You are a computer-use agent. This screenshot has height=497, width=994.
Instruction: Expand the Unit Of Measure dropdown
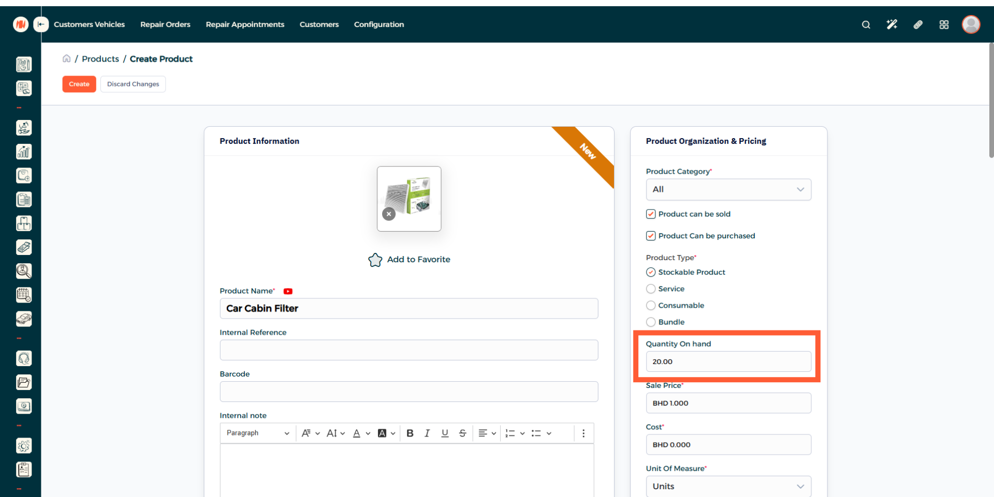[x=728, y=486]
